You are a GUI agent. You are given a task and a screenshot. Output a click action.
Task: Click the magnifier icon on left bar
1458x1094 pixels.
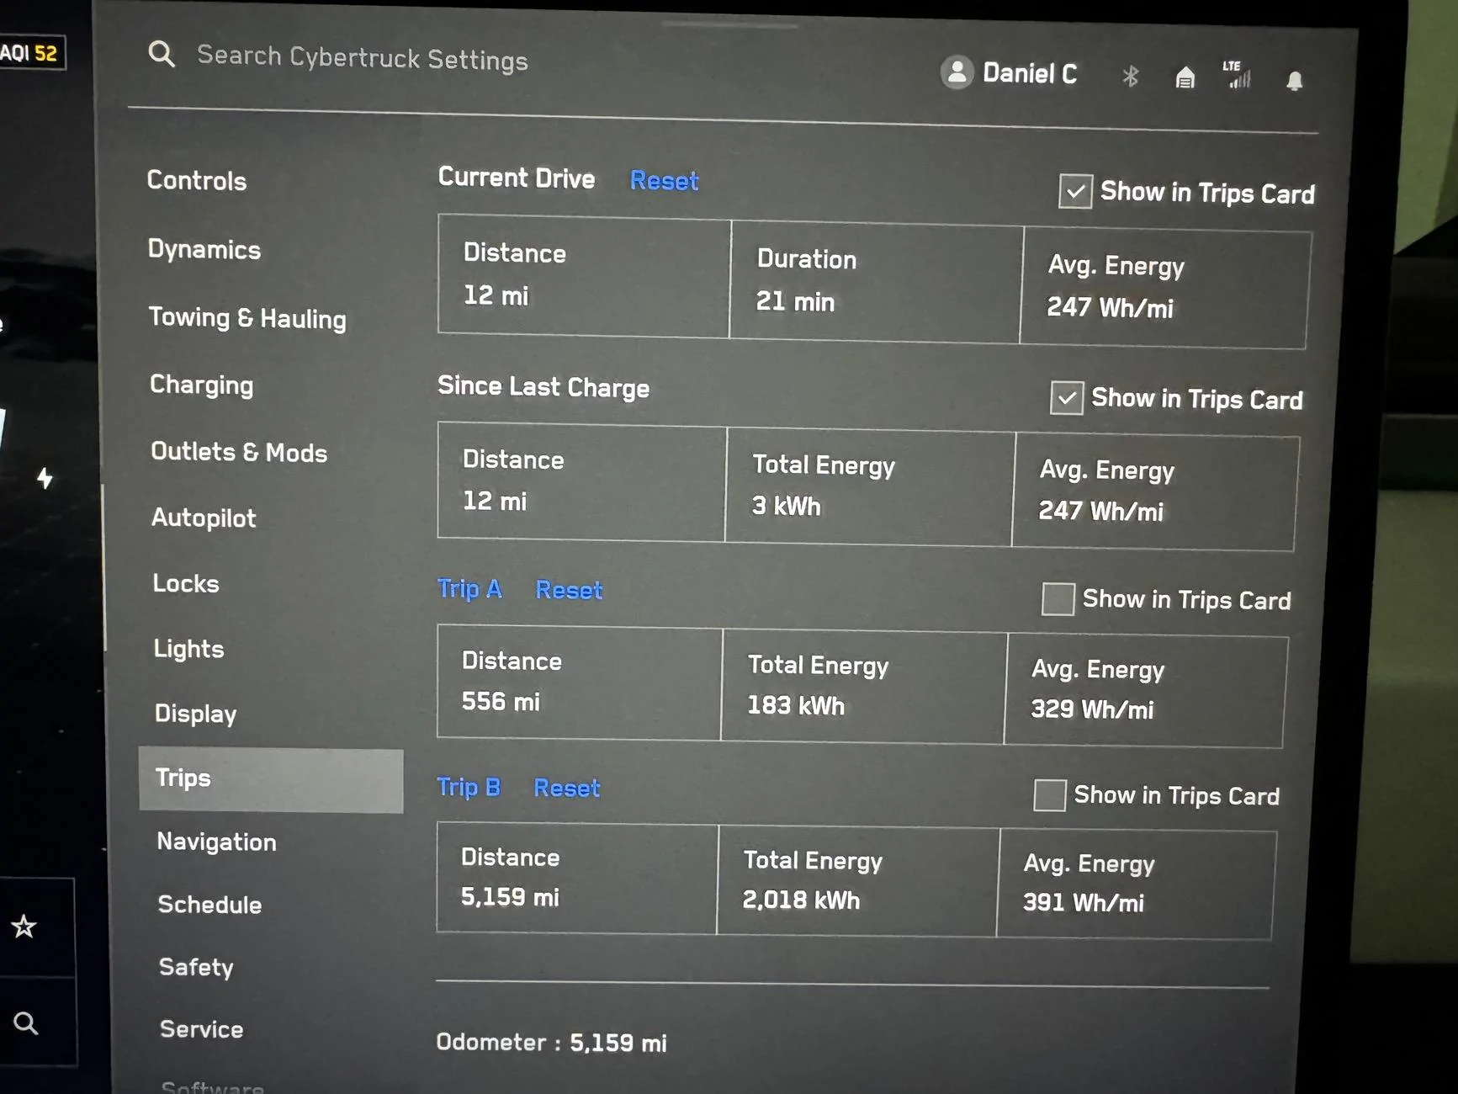(26, 1023)
